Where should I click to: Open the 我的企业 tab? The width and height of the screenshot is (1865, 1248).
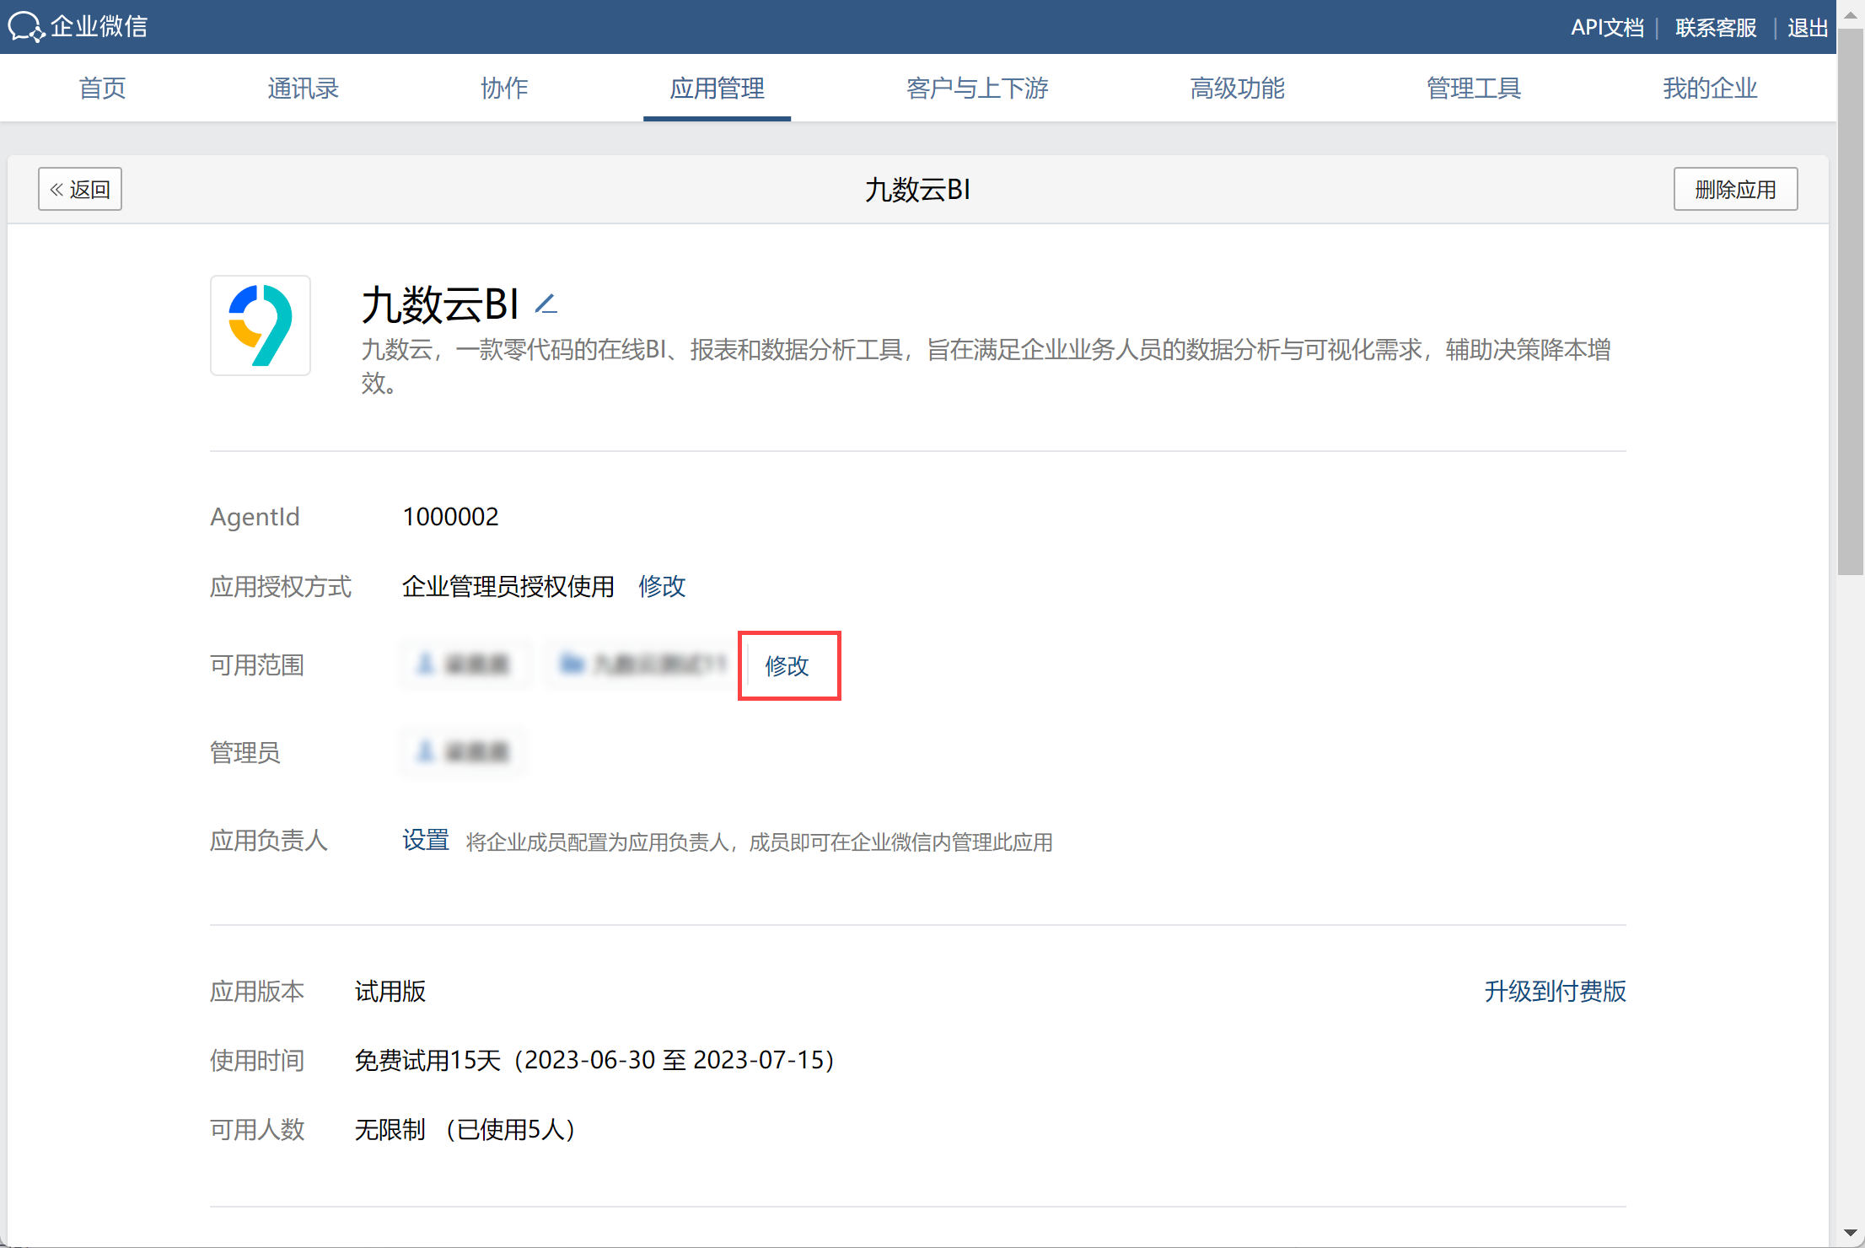(x=1709, y=88)
